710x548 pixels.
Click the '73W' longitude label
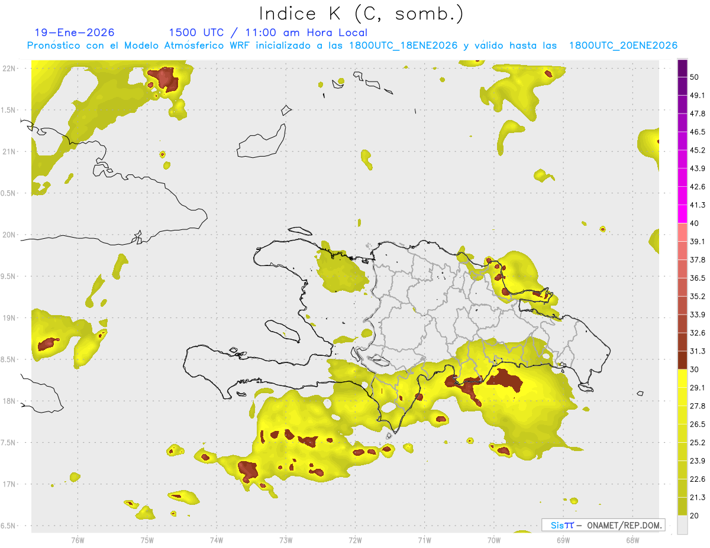(286, 540)
